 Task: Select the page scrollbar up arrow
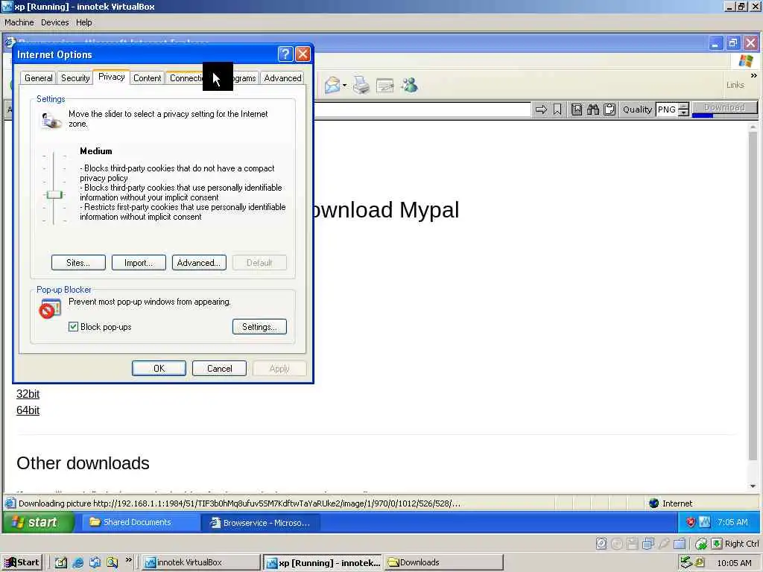pyautogui.click(x=753, y=127)
